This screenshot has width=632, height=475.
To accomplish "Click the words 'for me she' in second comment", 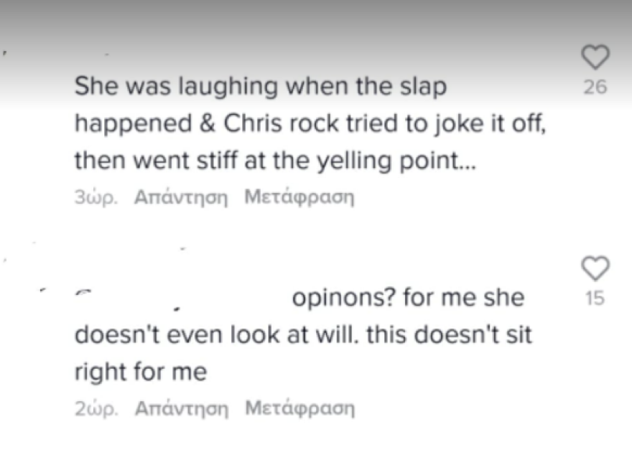I will pyautogui.click(x=463, y=298).
